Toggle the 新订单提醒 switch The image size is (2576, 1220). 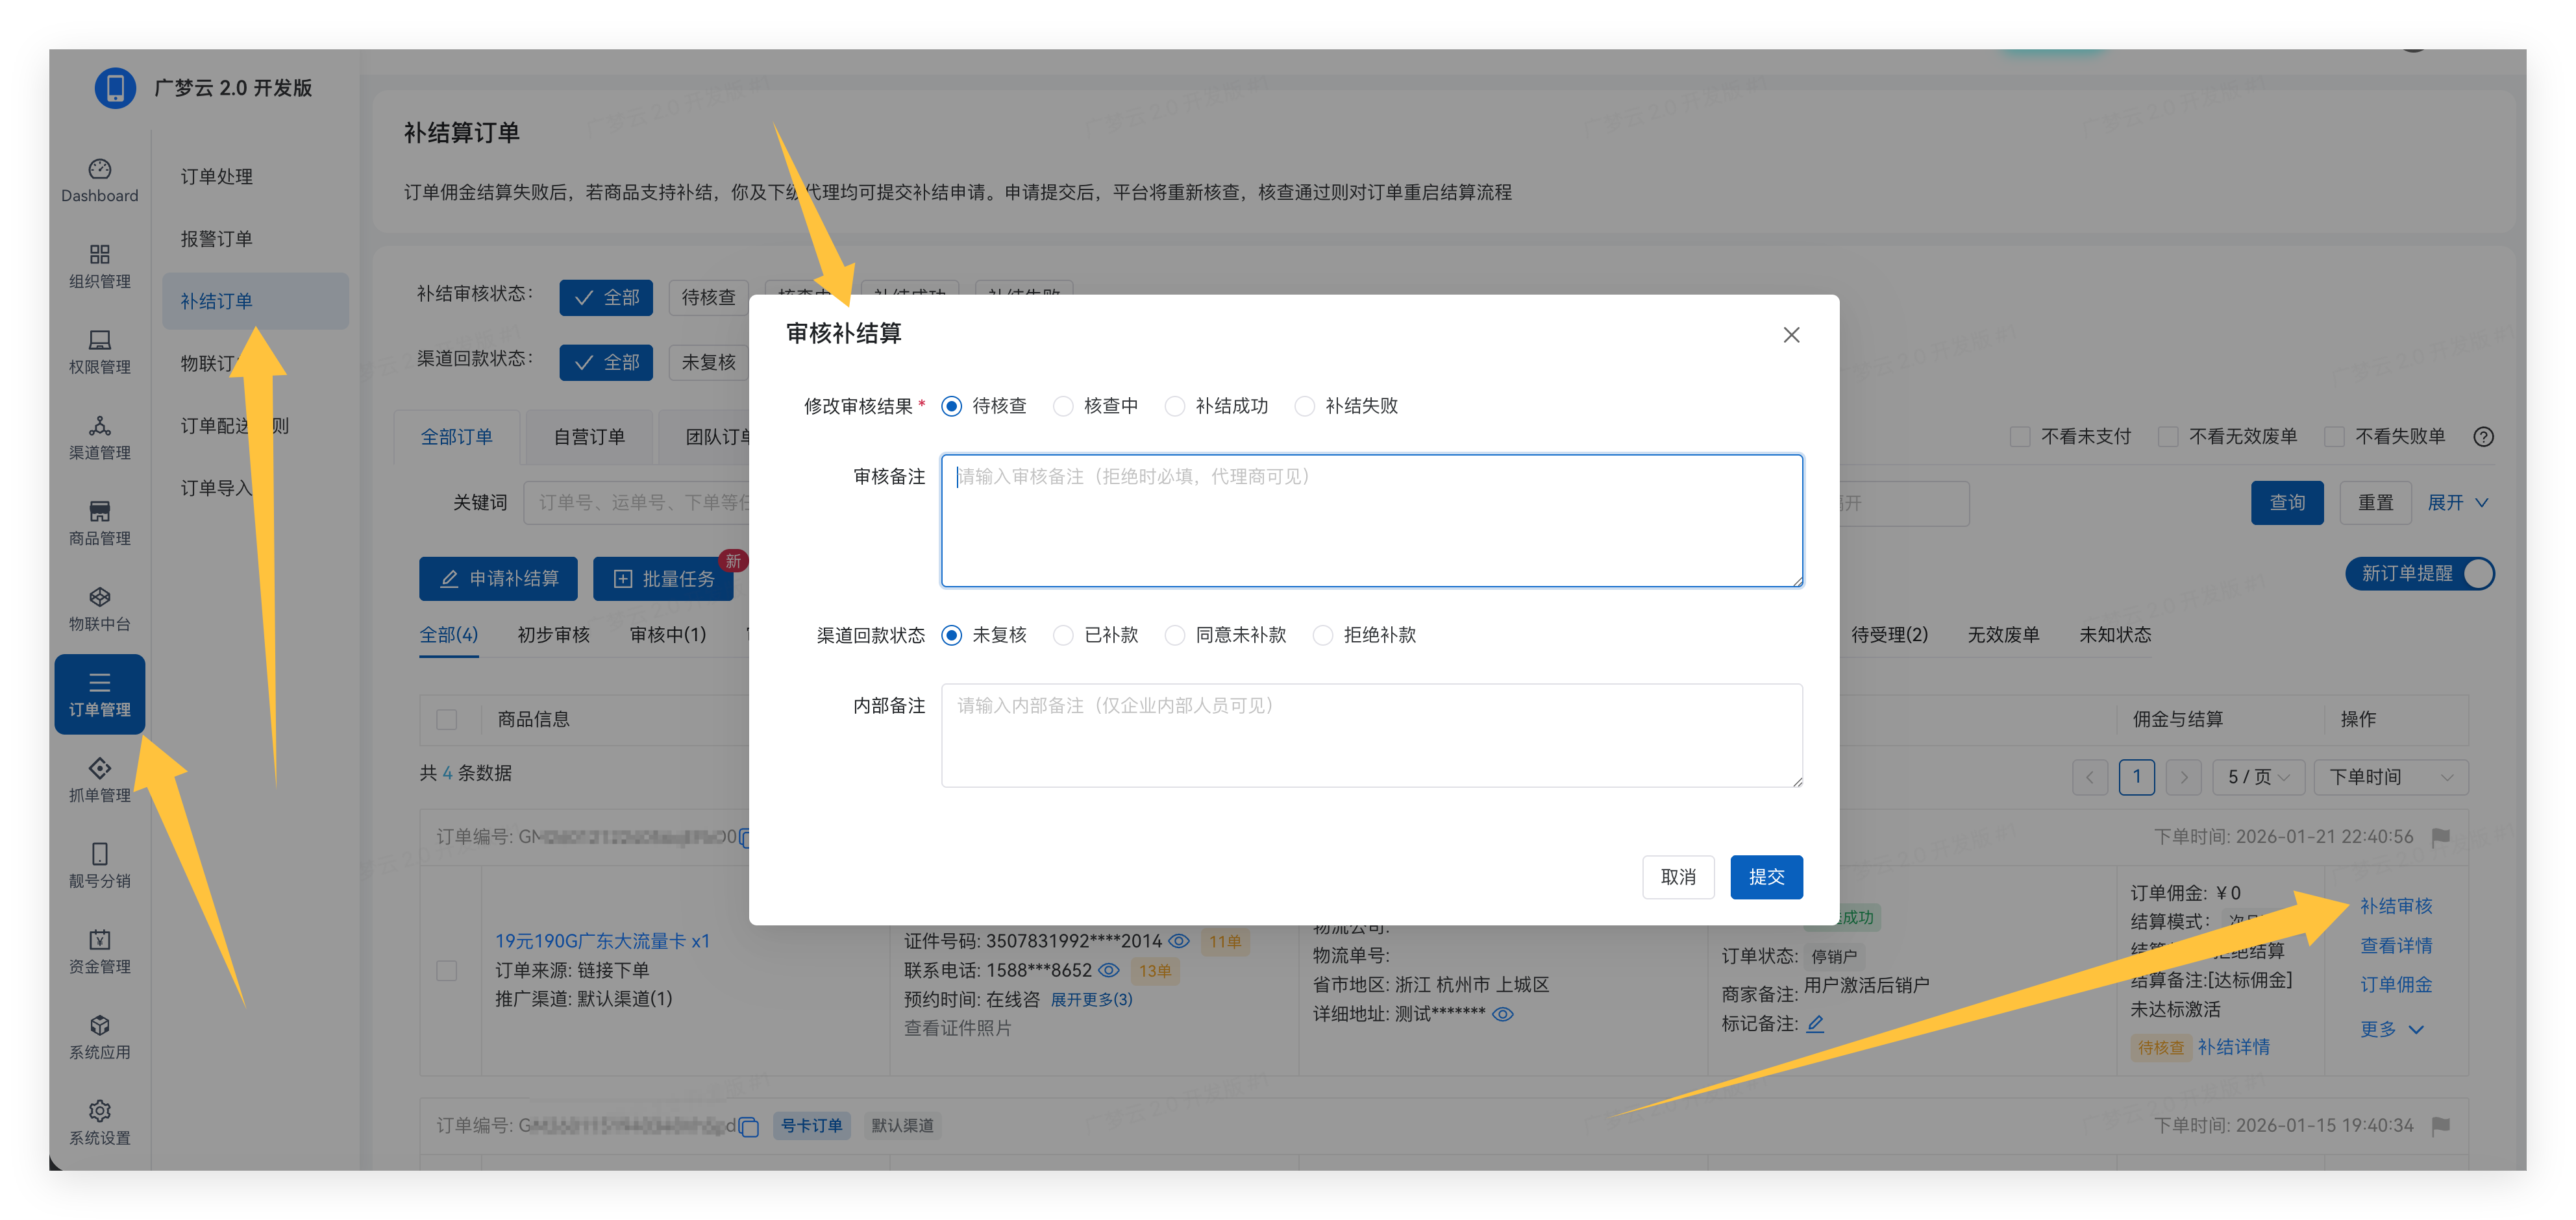(2420, 574)
